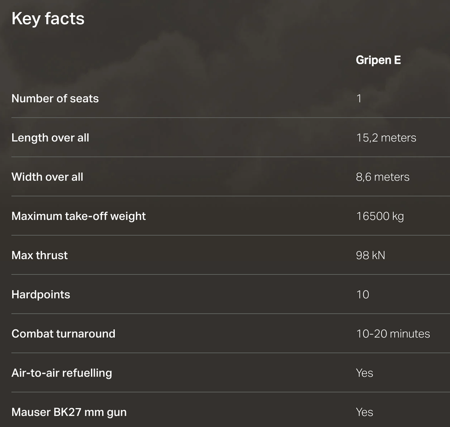
Task: Click the 10-20 minutes value
Action: (x=393, y=334)
